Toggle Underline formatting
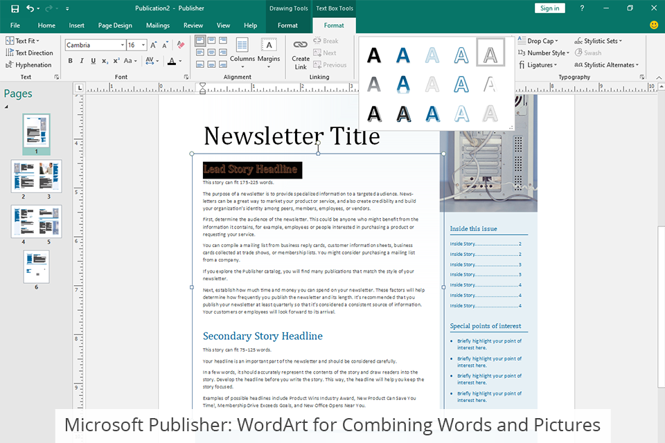This screenshot has height=443, width=665. [94, 61]
